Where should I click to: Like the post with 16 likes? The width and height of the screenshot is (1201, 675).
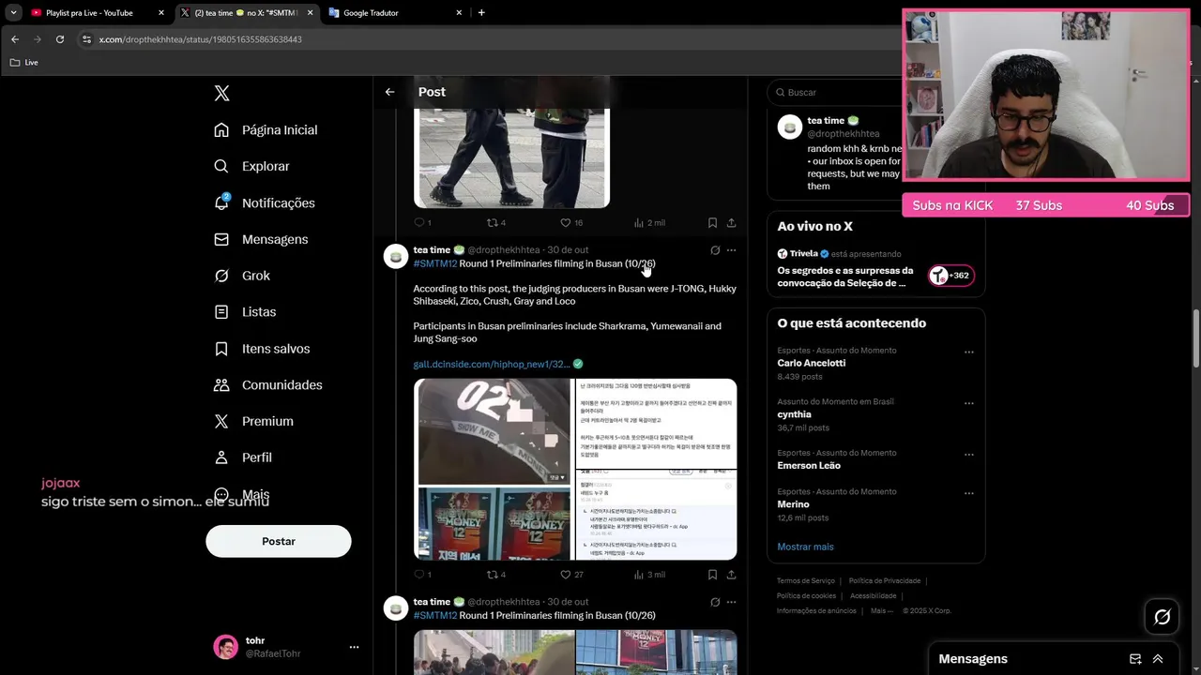click(566, 223)
